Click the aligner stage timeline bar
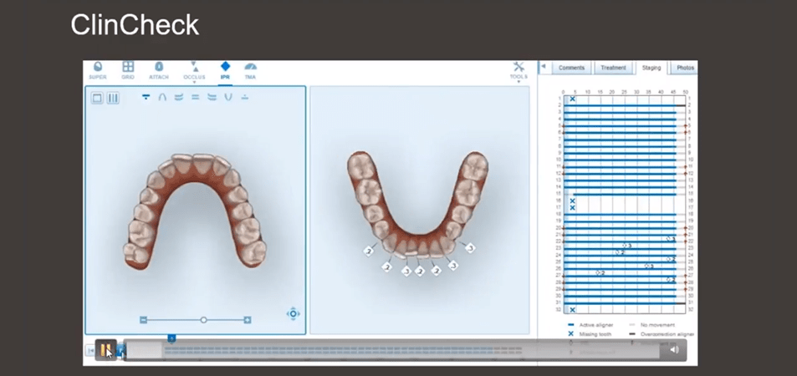Screen dimensions: 797x376 (343, 350)
